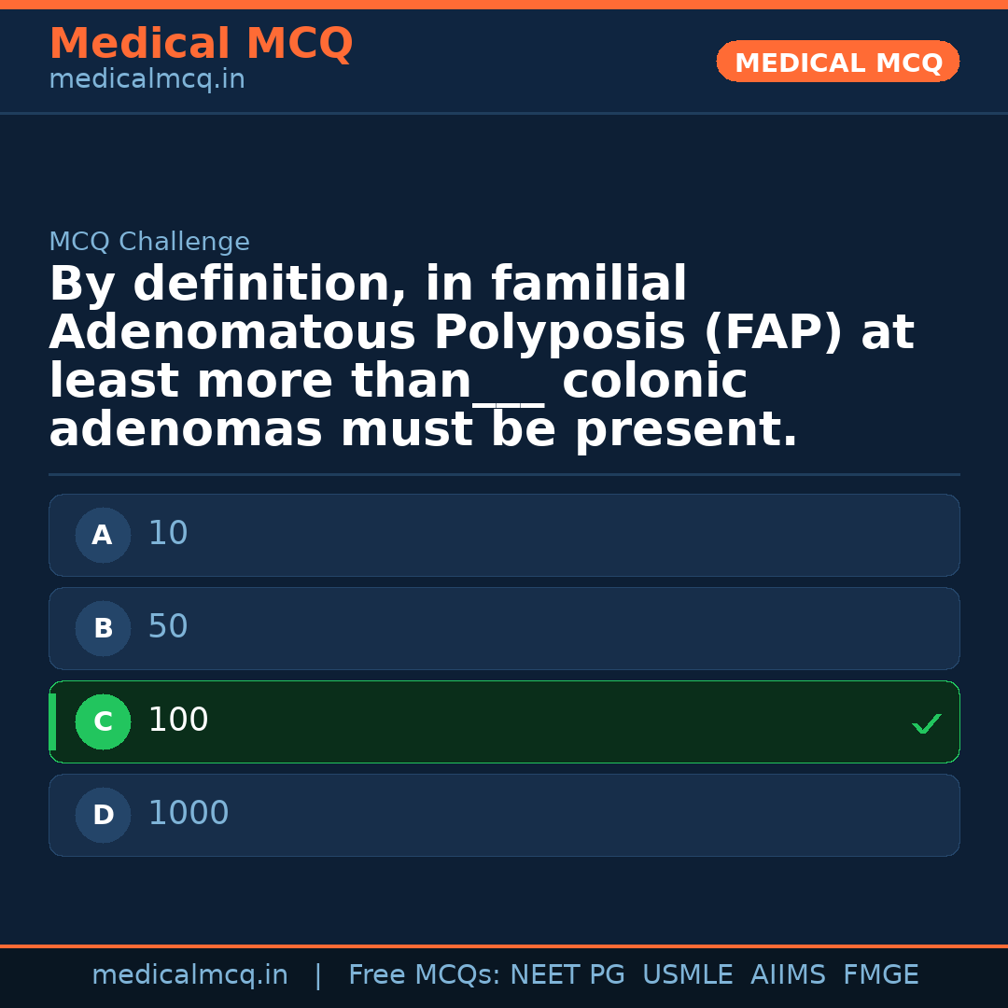
Task: Click the green checkmark icon
Action: point(926,723)
